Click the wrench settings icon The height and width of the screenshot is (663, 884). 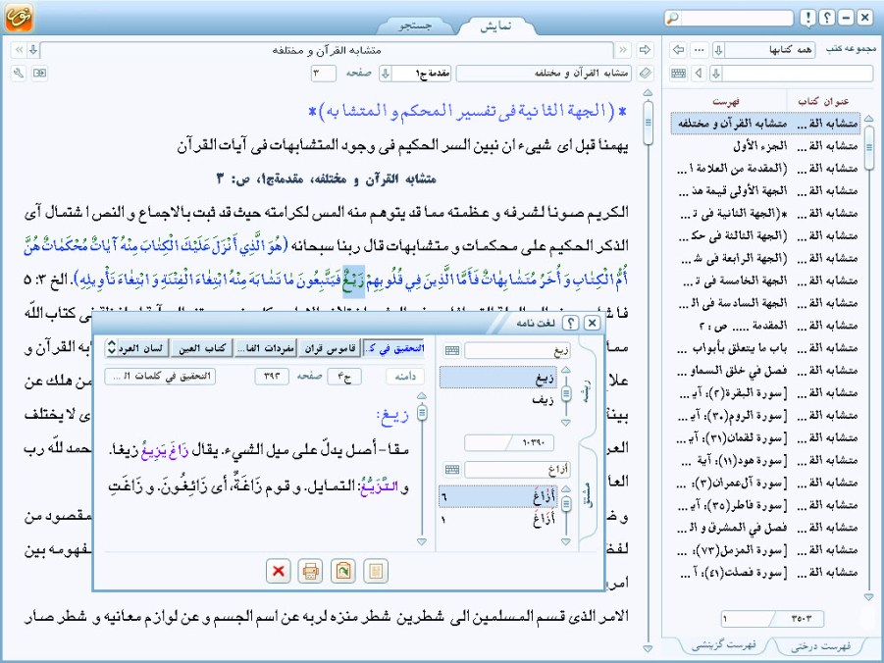19,73
